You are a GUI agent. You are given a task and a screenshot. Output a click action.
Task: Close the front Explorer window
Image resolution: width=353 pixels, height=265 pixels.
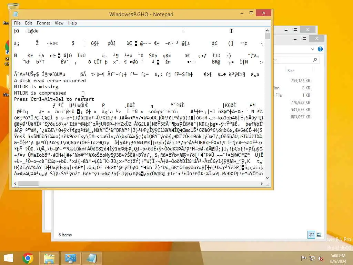click(317, 39)
